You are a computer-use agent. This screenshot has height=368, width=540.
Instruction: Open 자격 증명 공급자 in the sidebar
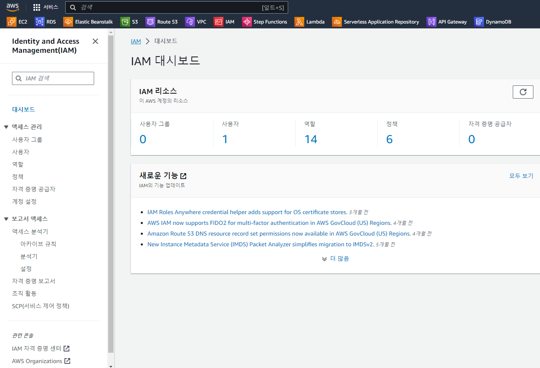34,189
